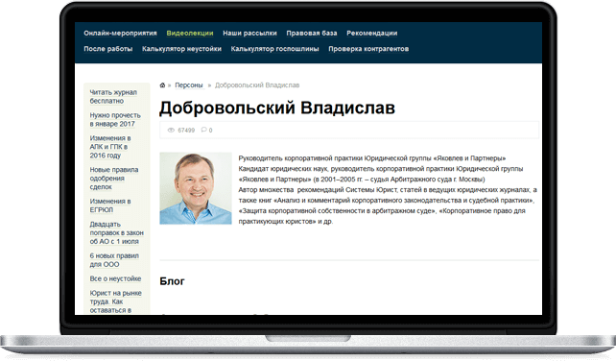Open Проверка контрагентов page

click(x=368, y=49)
